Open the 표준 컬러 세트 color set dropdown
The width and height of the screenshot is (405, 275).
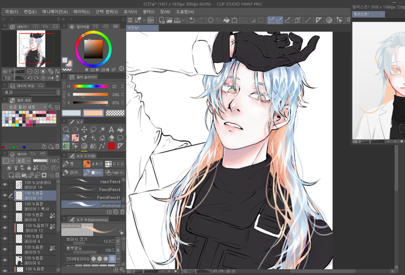point(24,107)
